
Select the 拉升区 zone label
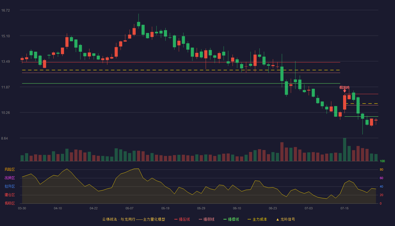10,186
